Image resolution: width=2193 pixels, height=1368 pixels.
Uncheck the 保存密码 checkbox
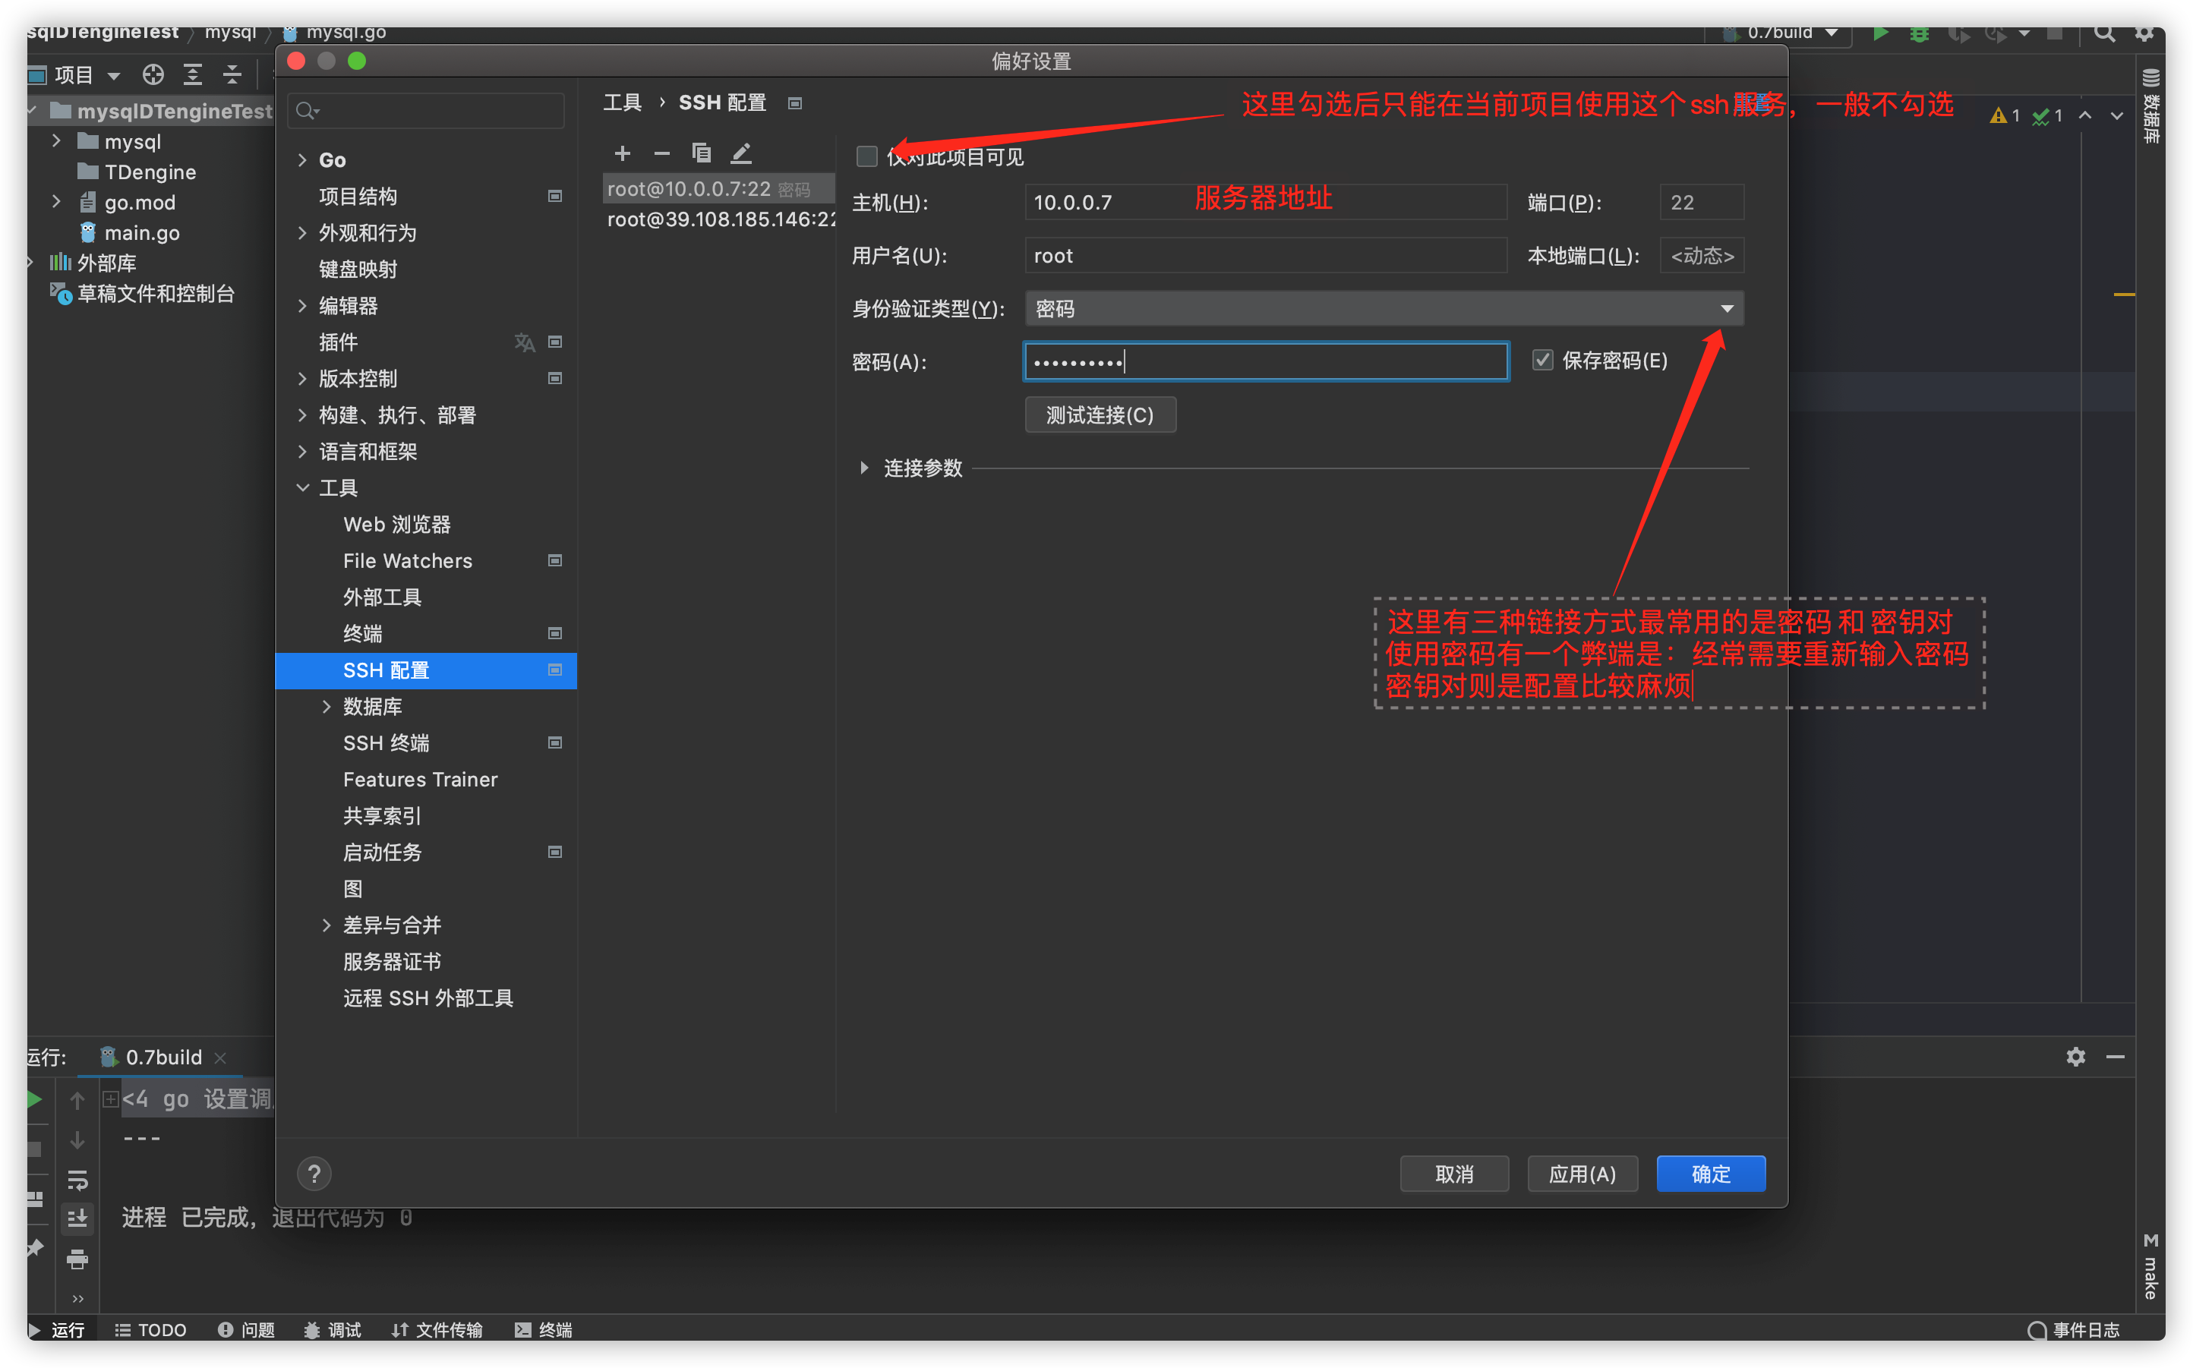[1542, 360]
